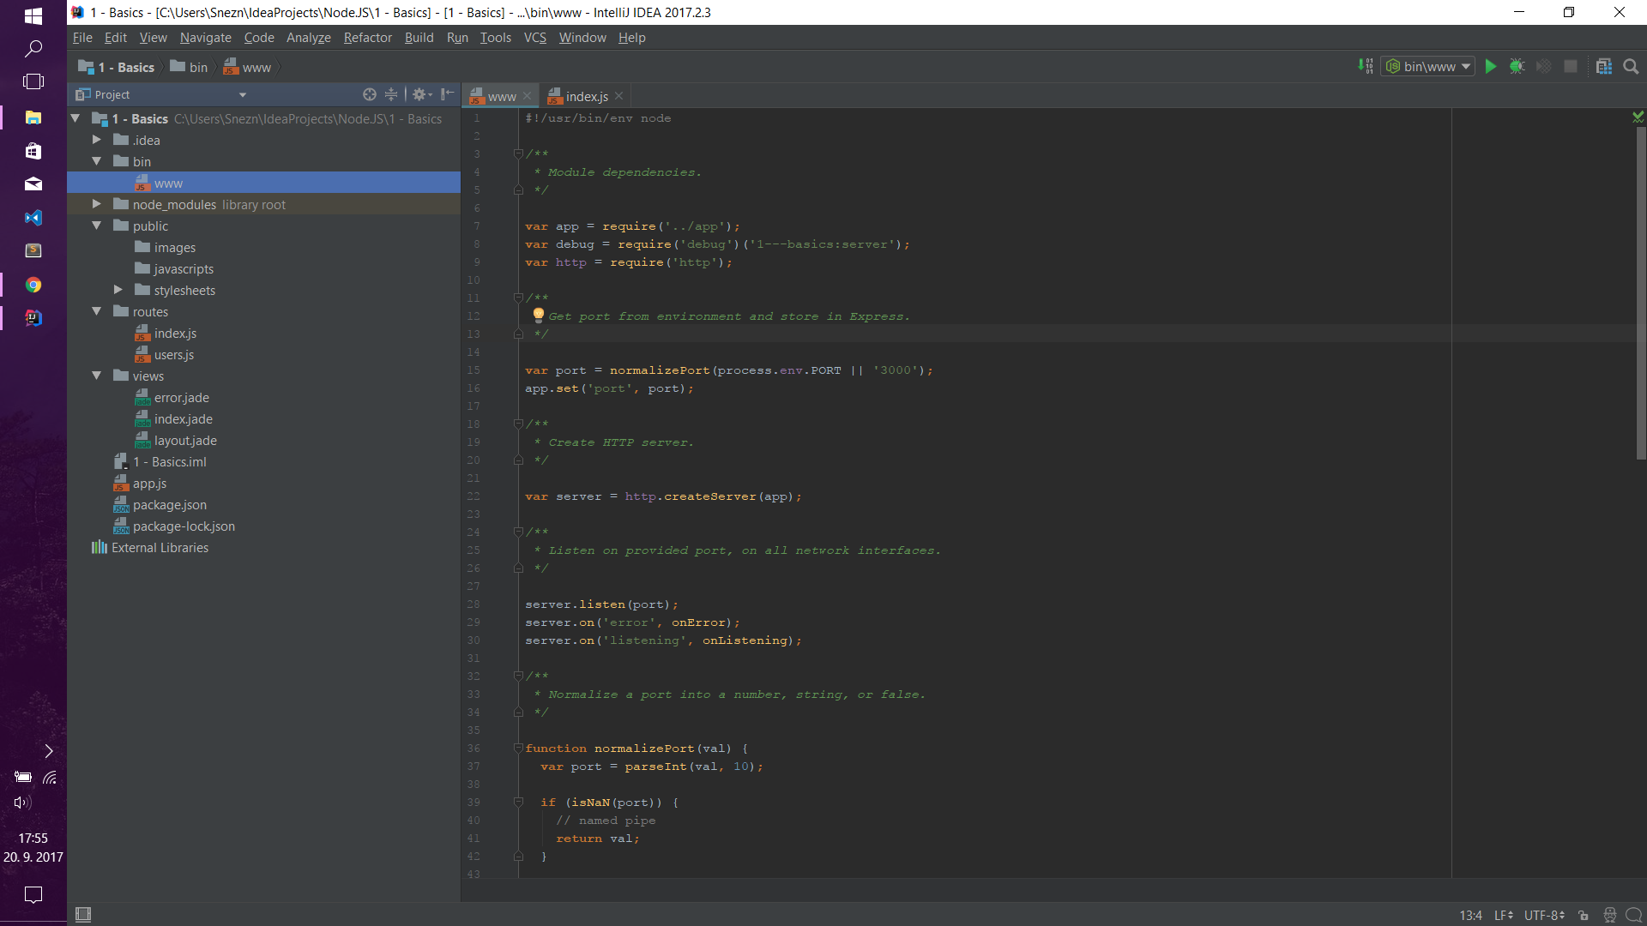Collapse the fold at line 3 comment
This screenshot has height=926, width=1647.
(x=518, y=154)
